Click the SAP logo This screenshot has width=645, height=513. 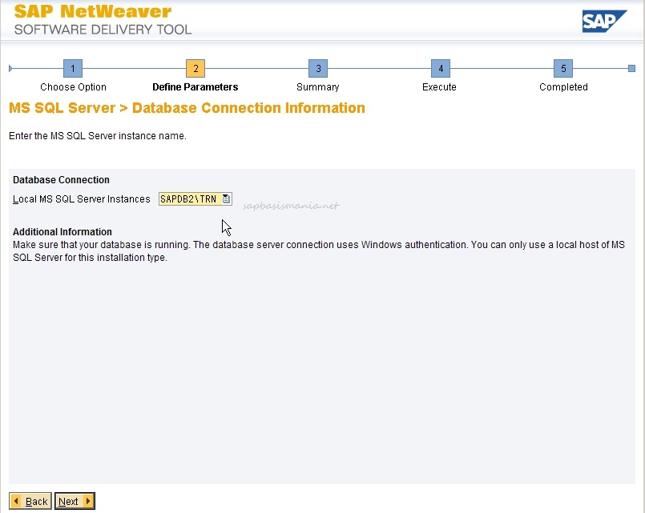604,22
